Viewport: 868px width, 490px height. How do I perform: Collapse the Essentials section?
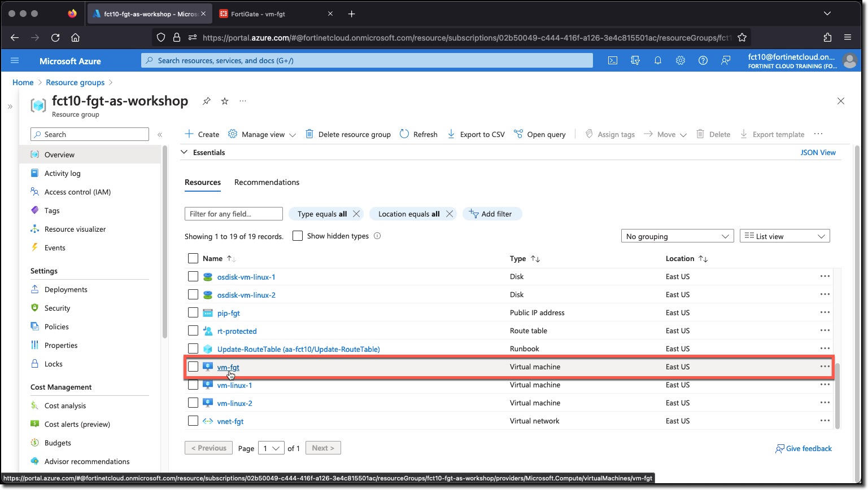pyautogui.click(x=184, y=152)
